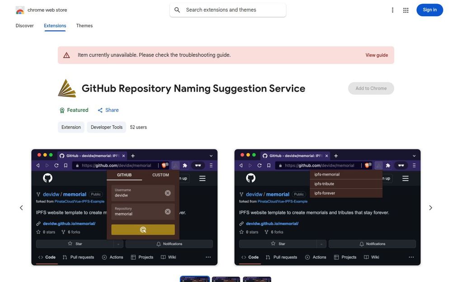Click the search magnifier icon
The image size is (452, 282).
point(177,10)
